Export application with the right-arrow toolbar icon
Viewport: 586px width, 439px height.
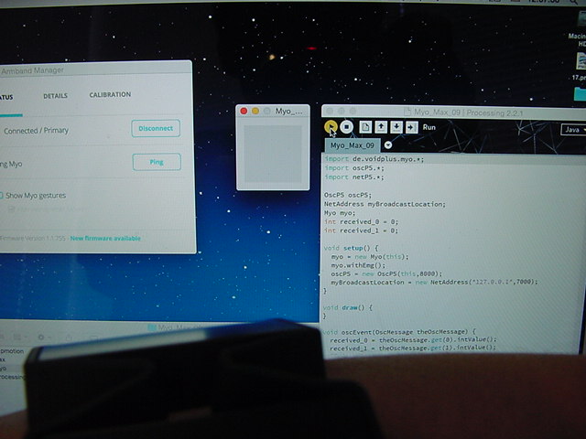click(x=411, y=127)
